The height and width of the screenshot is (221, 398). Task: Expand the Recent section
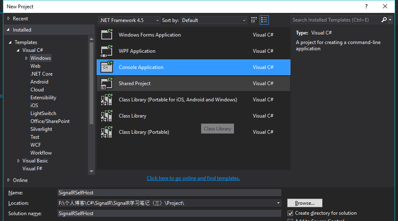click(9, 18)
